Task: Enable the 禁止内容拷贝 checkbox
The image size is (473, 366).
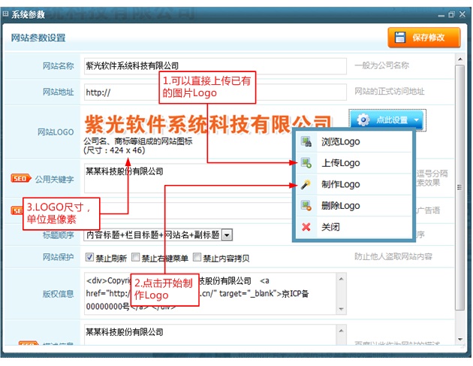Action: [x=197, y=257]
